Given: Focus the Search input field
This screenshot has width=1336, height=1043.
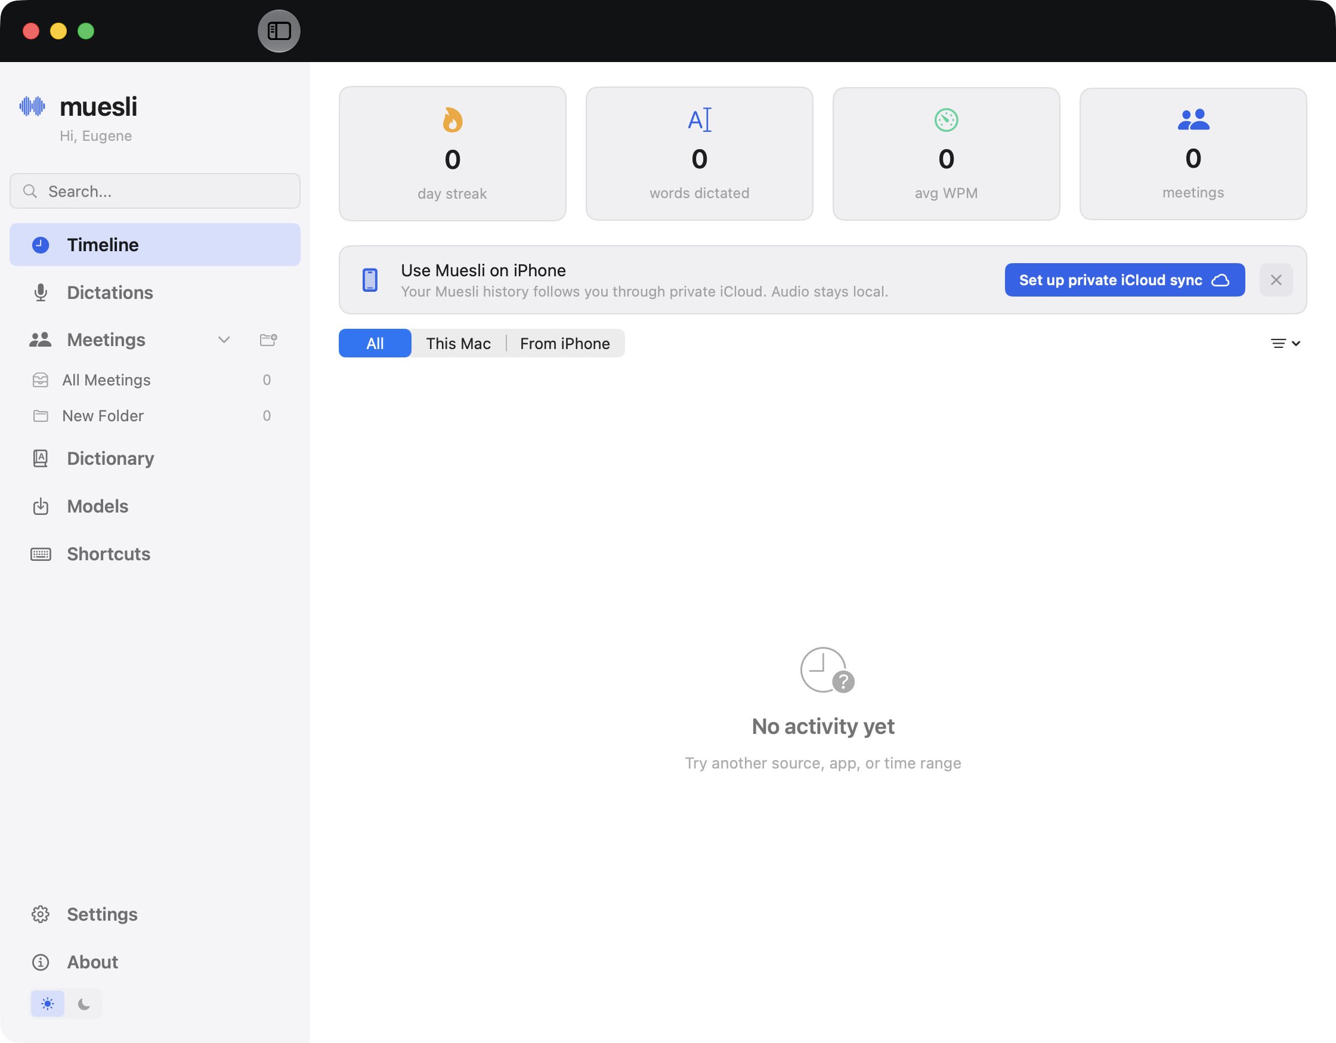Looking at the screenshot, I should (154, 192).
